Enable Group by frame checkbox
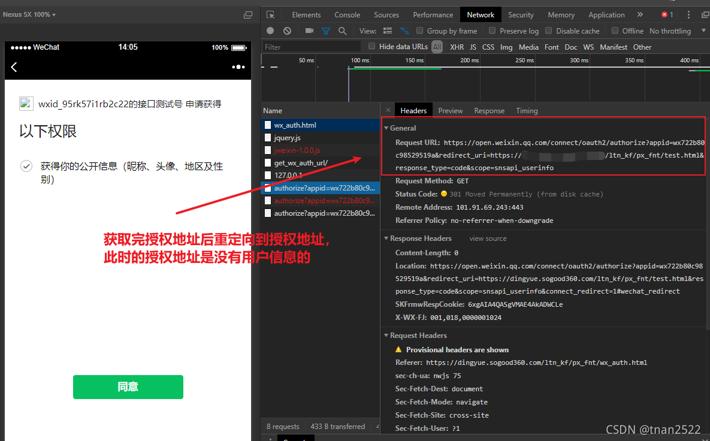 pos(420,31)
